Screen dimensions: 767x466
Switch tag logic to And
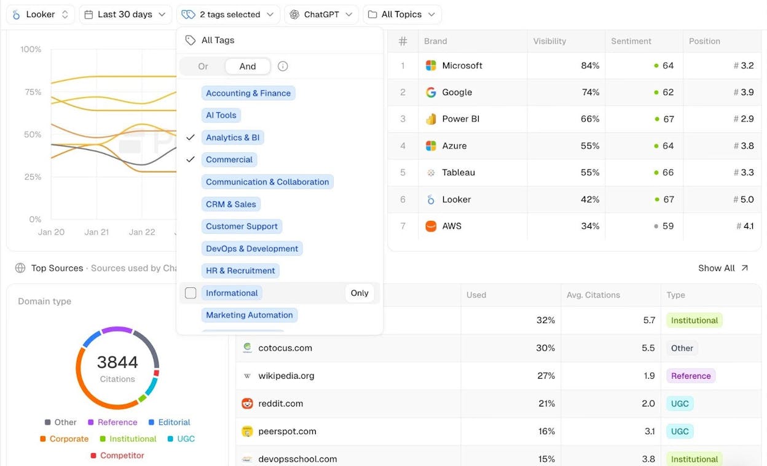pos(248,66)
